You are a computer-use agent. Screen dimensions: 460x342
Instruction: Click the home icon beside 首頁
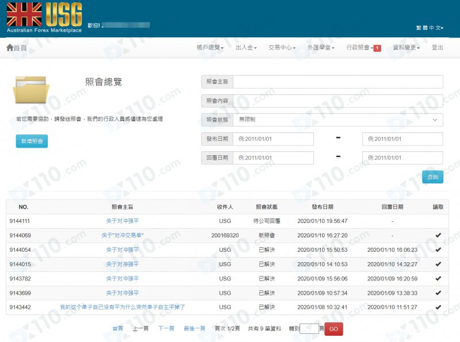point(10,48)
